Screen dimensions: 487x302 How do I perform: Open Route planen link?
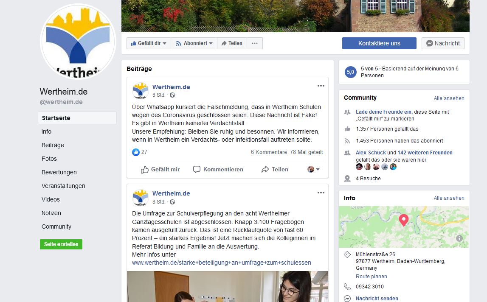372,276
